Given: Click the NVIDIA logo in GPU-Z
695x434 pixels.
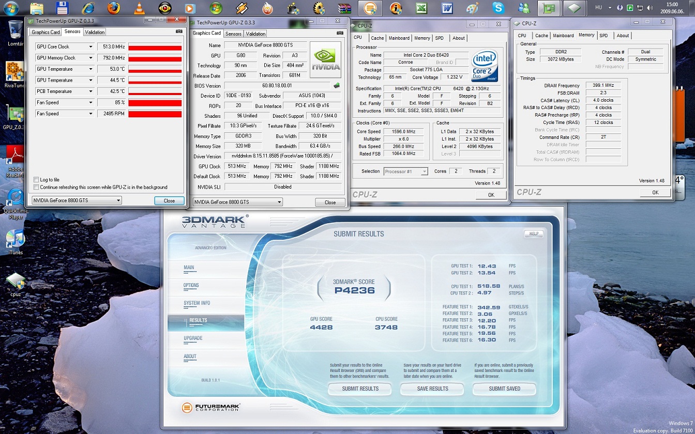Looking at the screenshot, I should (x=325, y=59).
